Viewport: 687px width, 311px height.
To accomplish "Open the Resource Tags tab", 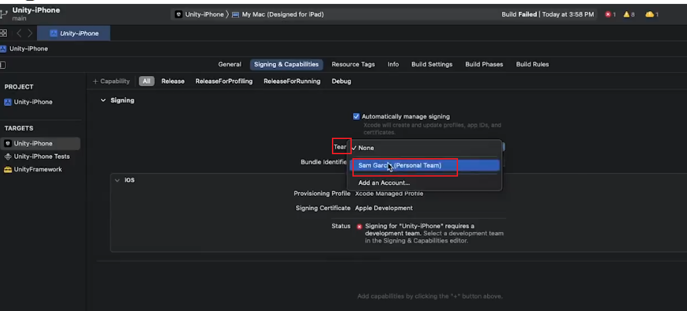I will pos(353,65).
